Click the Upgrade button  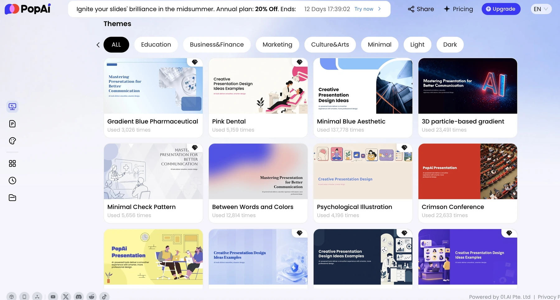(501, 9)
